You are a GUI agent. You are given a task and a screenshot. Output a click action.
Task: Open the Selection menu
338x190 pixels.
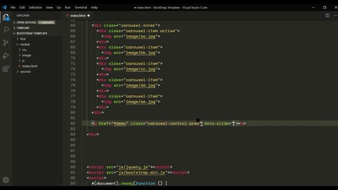pos(35,7)
